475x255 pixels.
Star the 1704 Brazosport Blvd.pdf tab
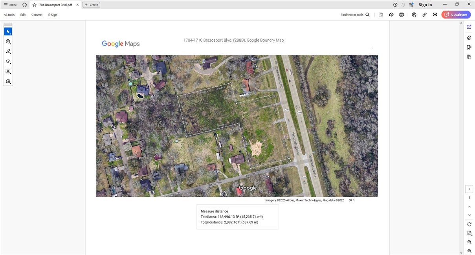pos(34,5)
